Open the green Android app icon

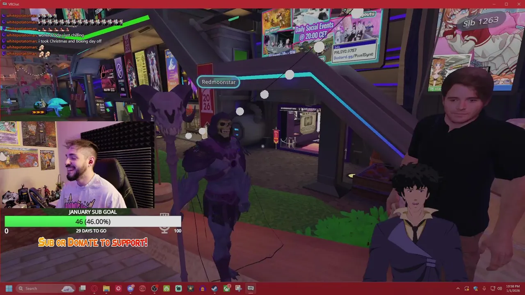167,288
